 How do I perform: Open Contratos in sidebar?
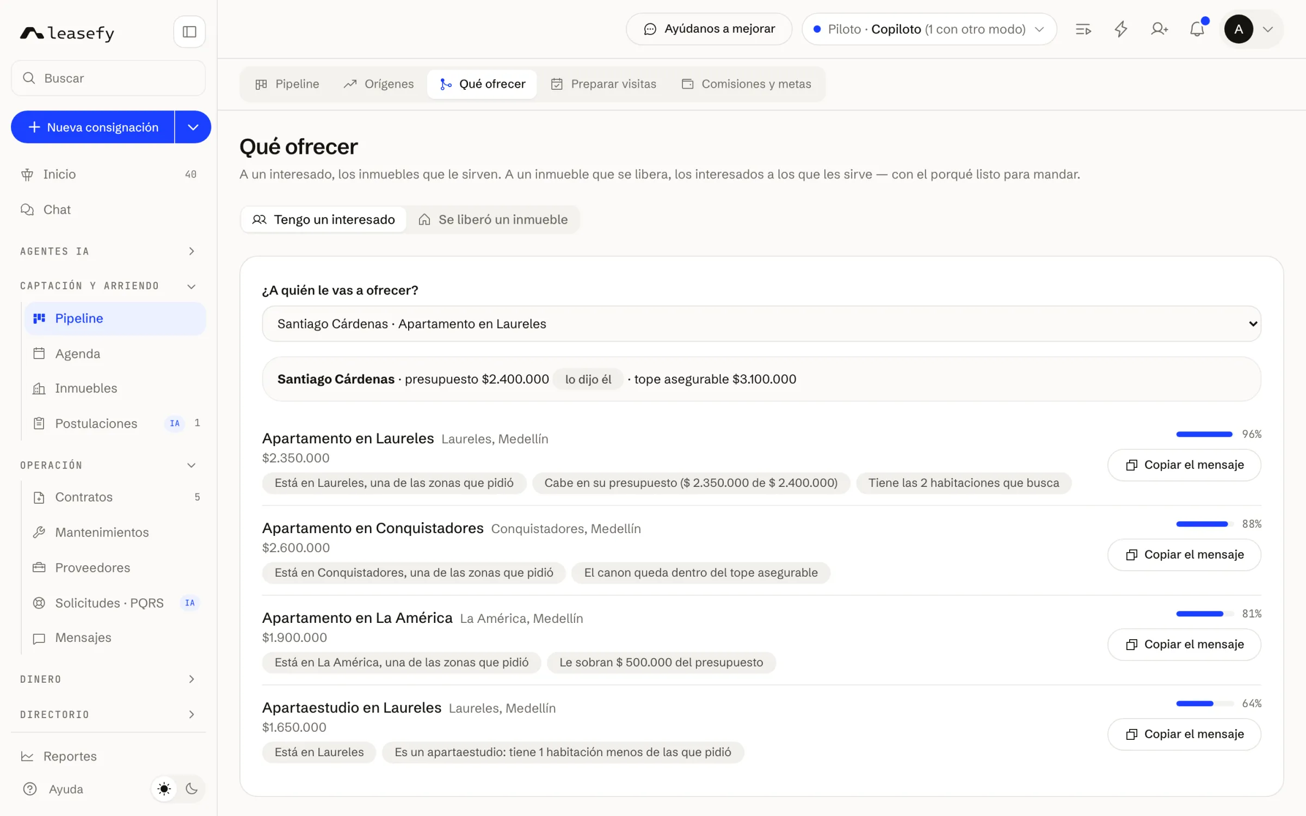[115, 497]
